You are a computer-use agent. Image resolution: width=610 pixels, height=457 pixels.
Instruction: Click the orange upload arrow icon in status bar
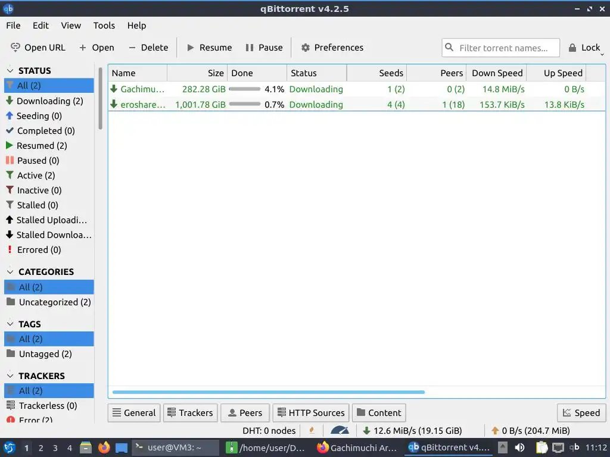tap(495, 431)
